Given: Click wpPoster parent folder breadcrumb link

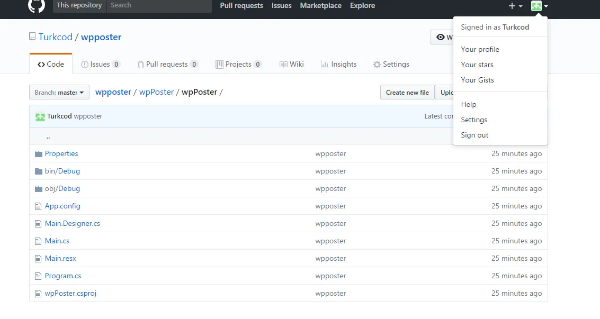Looking at the screenshot, I should 157,92.
